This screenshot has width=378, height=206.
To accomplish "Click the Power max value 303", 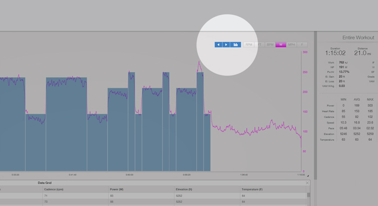I will [x=370, y=105].
